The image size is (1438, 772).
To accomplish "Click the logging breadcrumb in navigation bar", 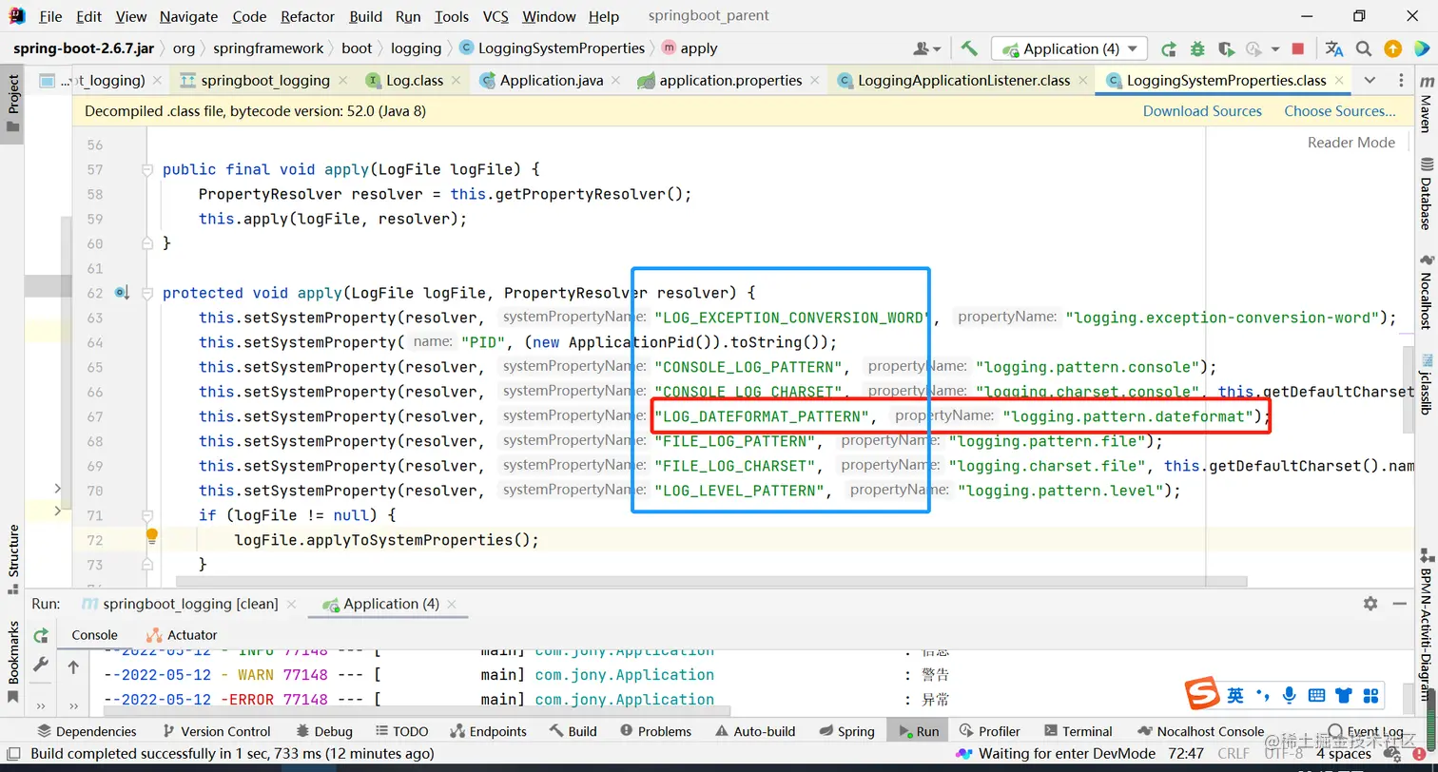I will 416,48.
